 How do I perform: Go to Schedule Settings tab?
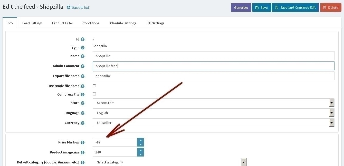[x=122, y=23]
